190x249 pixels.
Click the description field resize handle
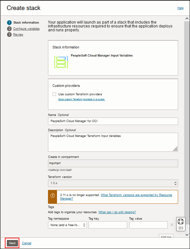(175, 149)
